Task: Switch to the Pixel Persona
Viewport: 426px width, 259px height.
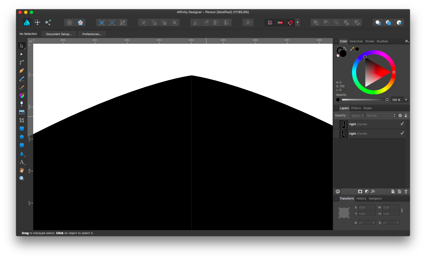Action: click(x=38, y=23)
